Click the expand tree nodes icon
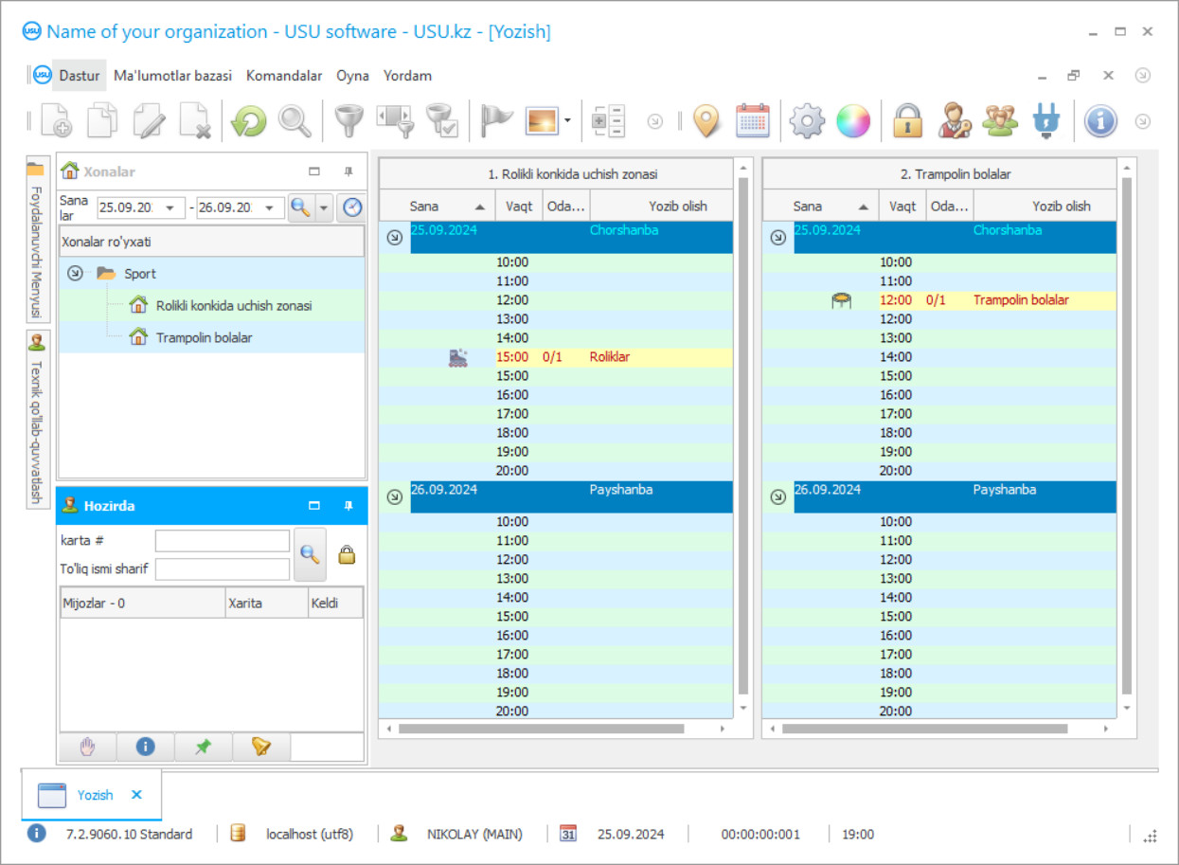This screenshot has width=1179, height=865. coord(608,121)
